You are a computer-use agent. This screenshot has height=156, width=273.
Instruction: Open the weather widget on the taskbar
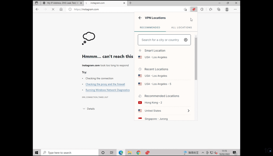point(191,153)
